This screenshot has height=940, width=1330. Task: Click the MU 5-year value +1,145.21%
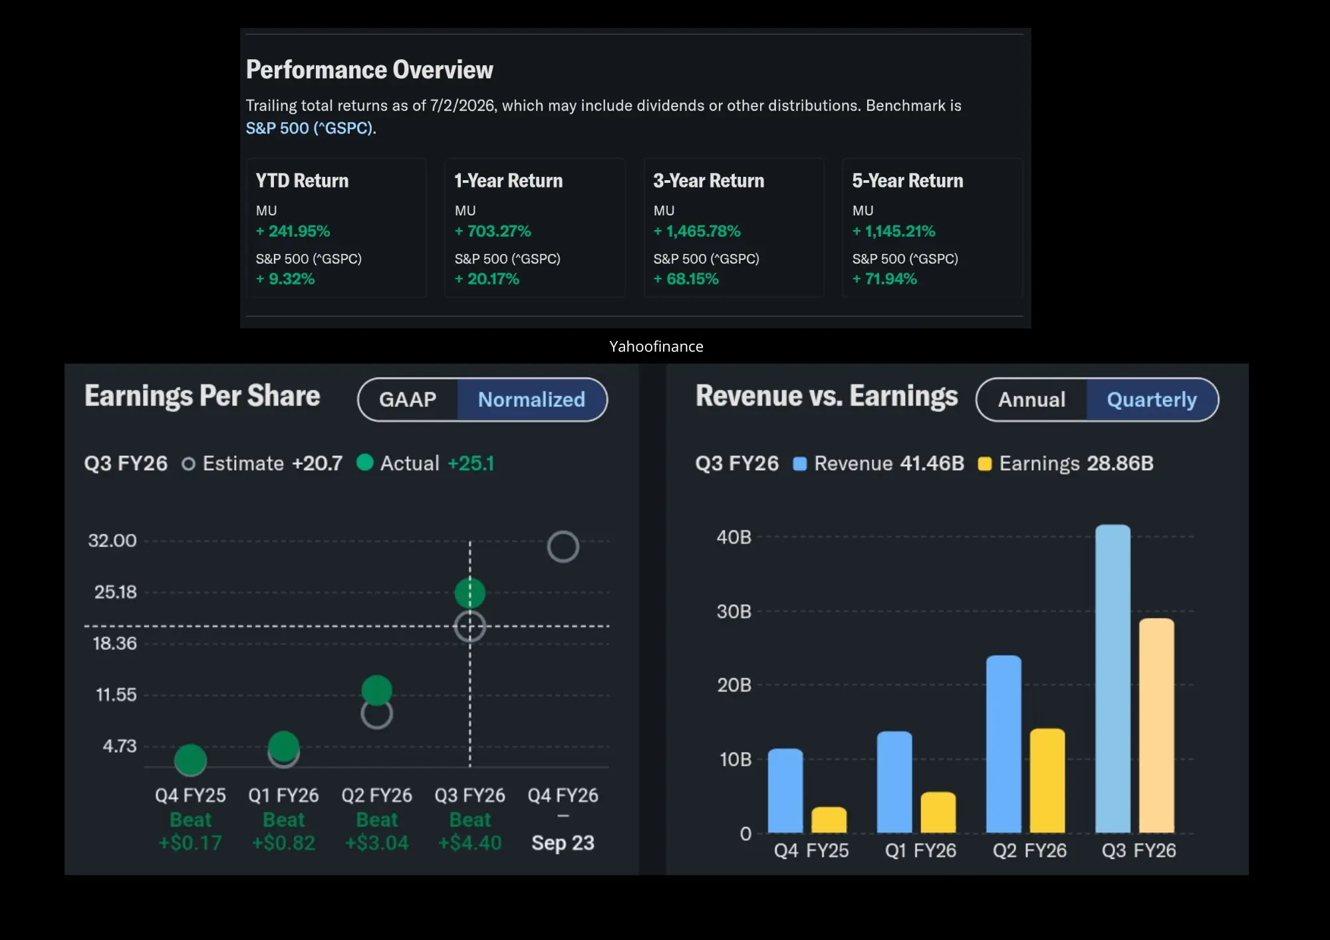click(x=894, y=231)
